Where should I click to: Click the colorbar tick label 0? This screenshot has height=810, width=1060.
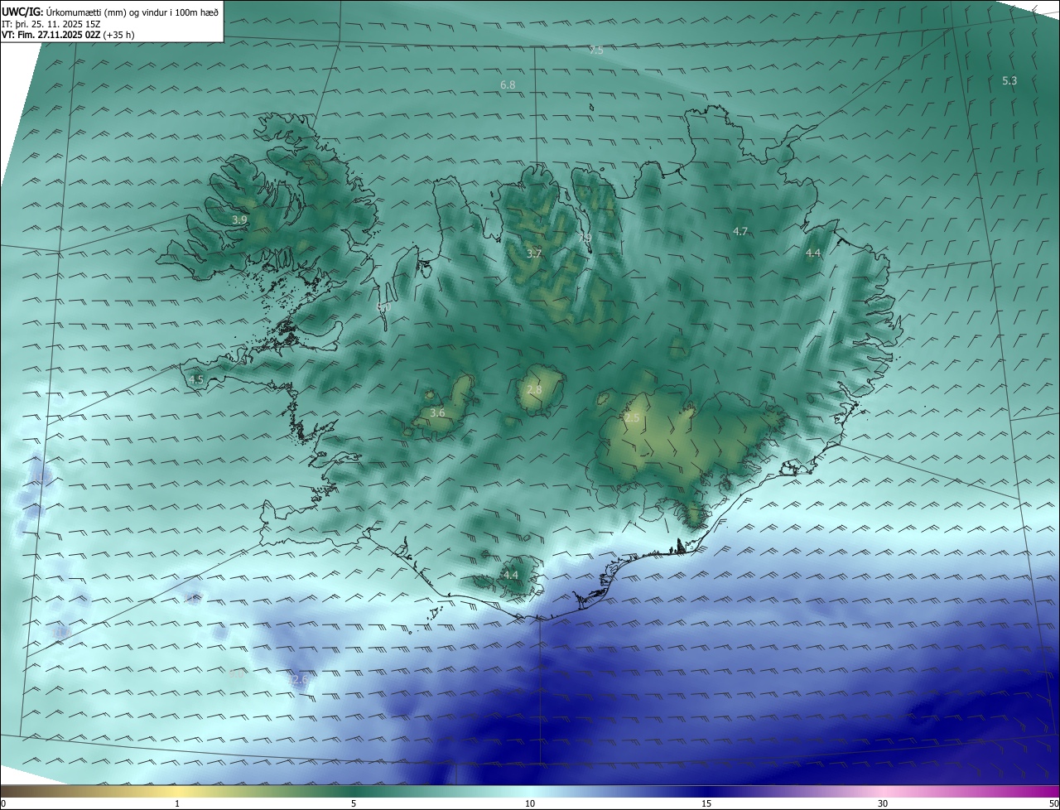click(x=3, y=803)
